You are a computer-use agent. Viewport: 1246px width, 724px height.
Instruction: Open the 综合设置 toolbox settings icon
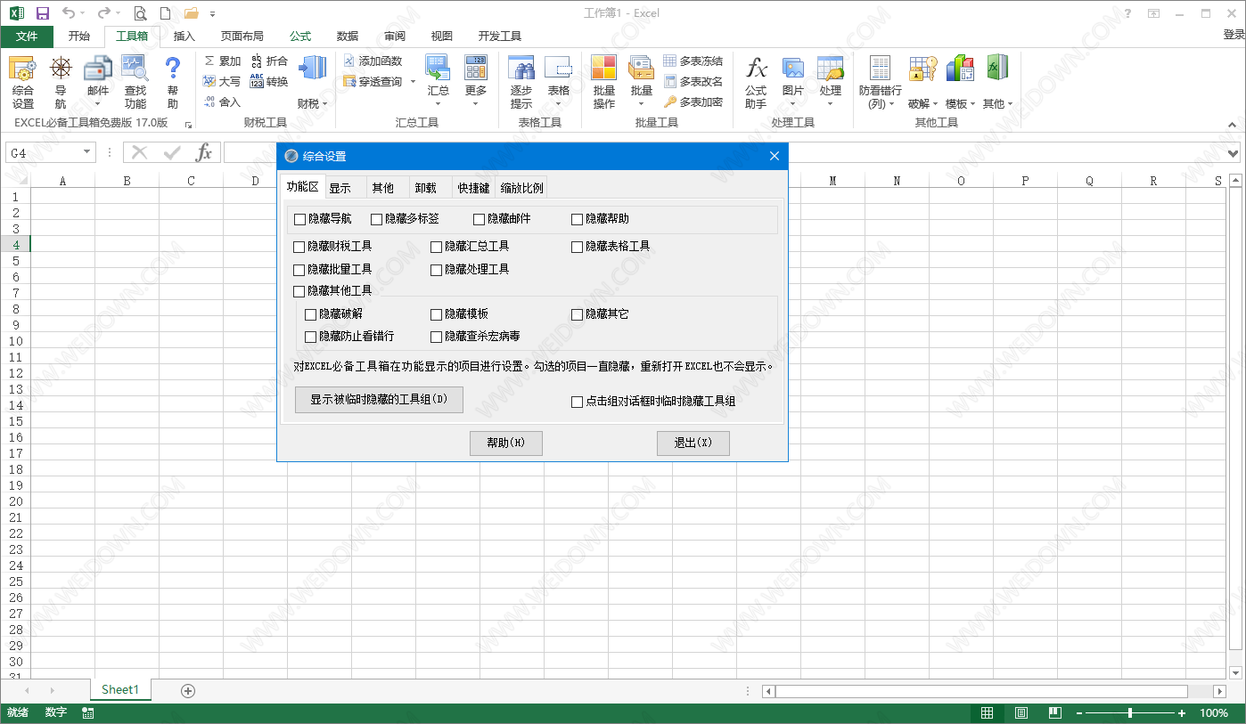(22, 82)
